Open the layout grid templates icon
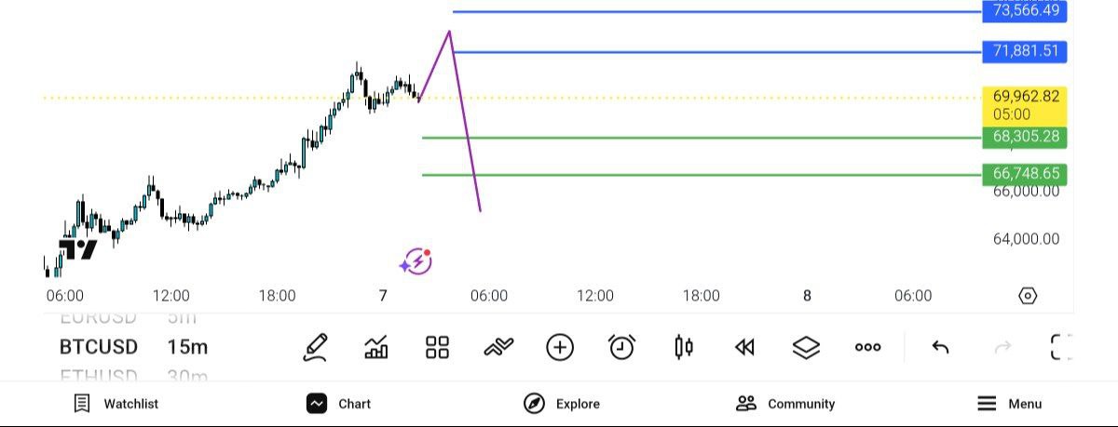Image resolution: width=1118 pixels, height=427 pixels. (437, 348)
